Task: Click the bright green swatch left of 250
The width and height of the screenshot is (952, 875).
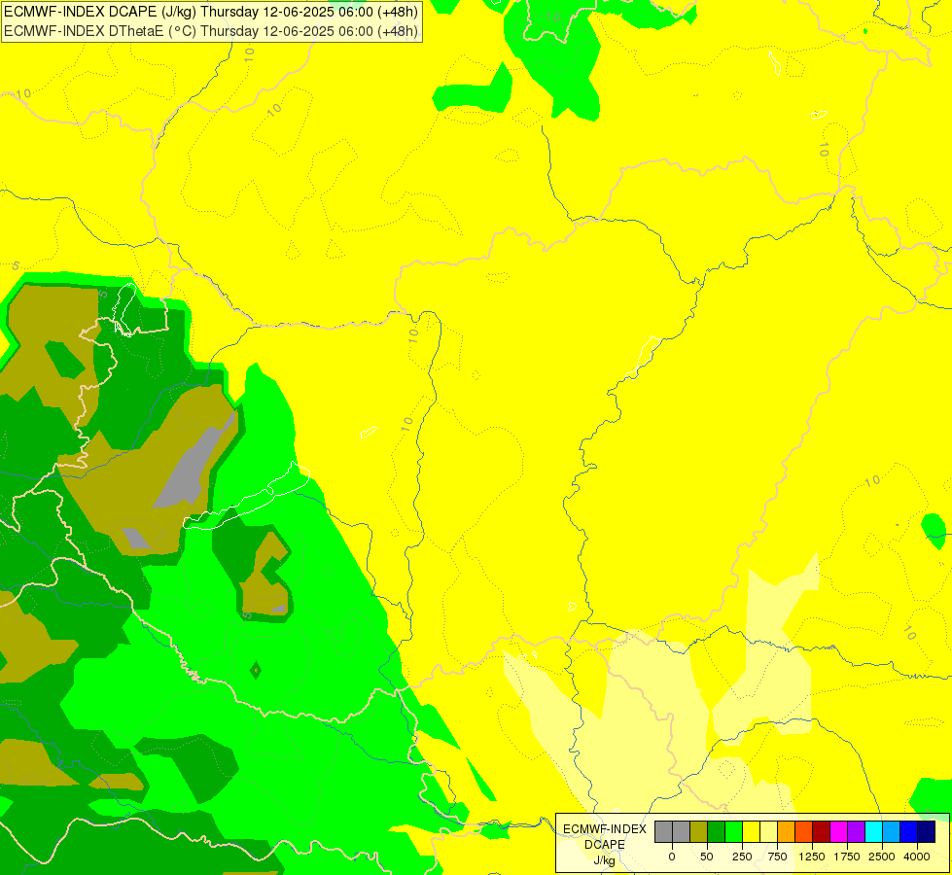Action: tap(733, 831)
